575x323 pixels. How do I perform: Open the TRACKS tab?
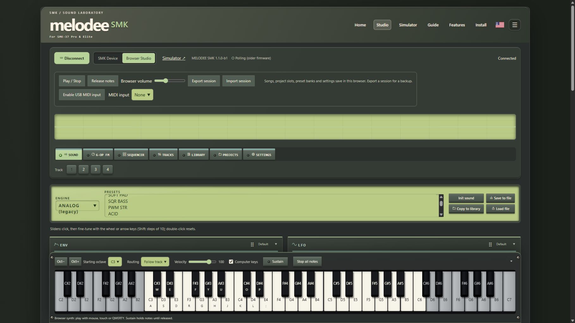pos(164,155)
